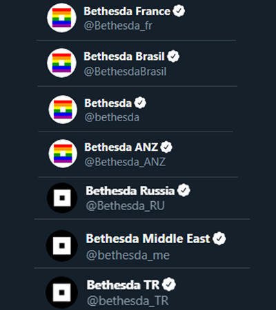
Task: Visit the @Bethesda_RU handle
Action: [126, 205]
